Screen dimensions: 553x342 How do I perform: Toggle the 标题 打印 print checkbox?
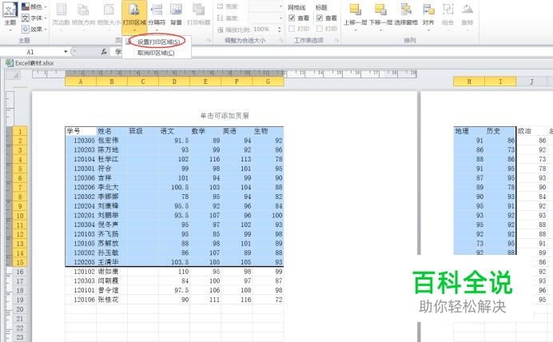coord(320,29)
